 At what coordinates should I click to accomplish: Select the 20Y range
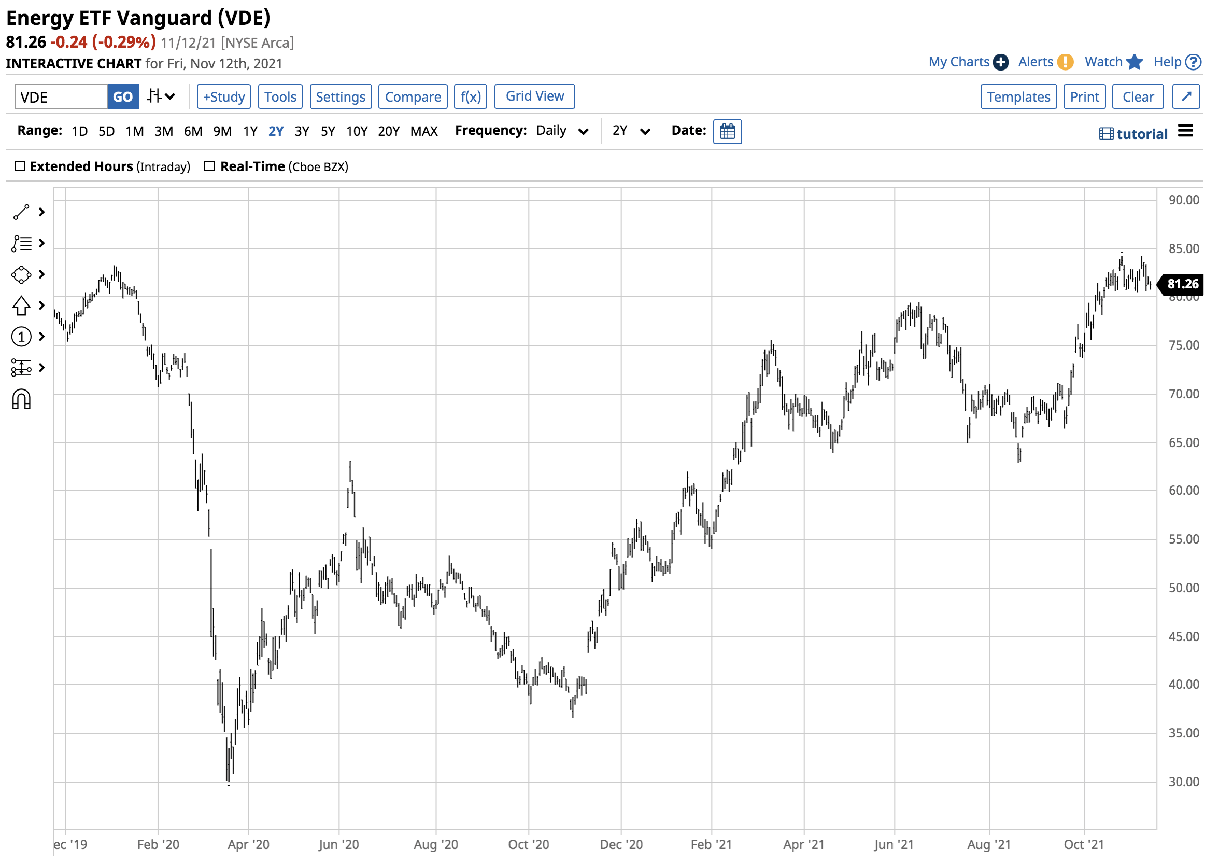389,131
